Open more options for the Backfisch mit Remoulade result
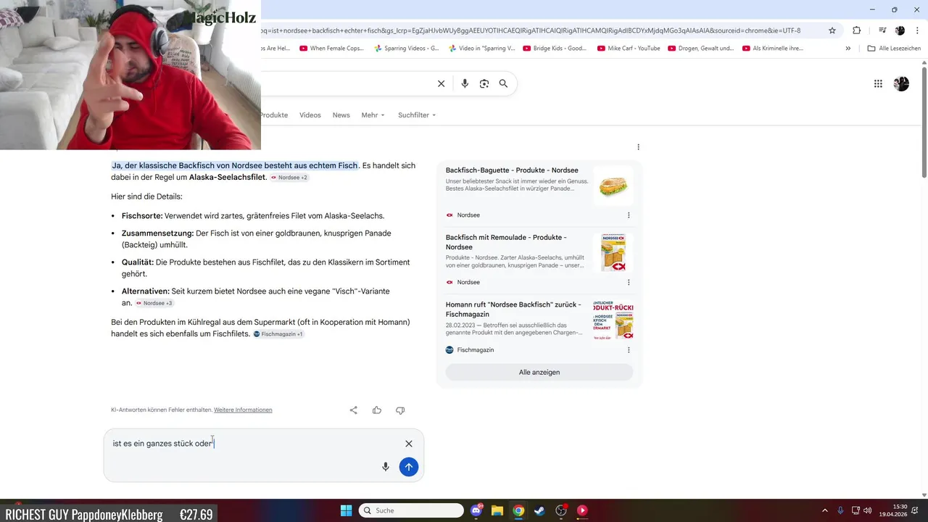The image size is (928, 522). pos(629,282)
